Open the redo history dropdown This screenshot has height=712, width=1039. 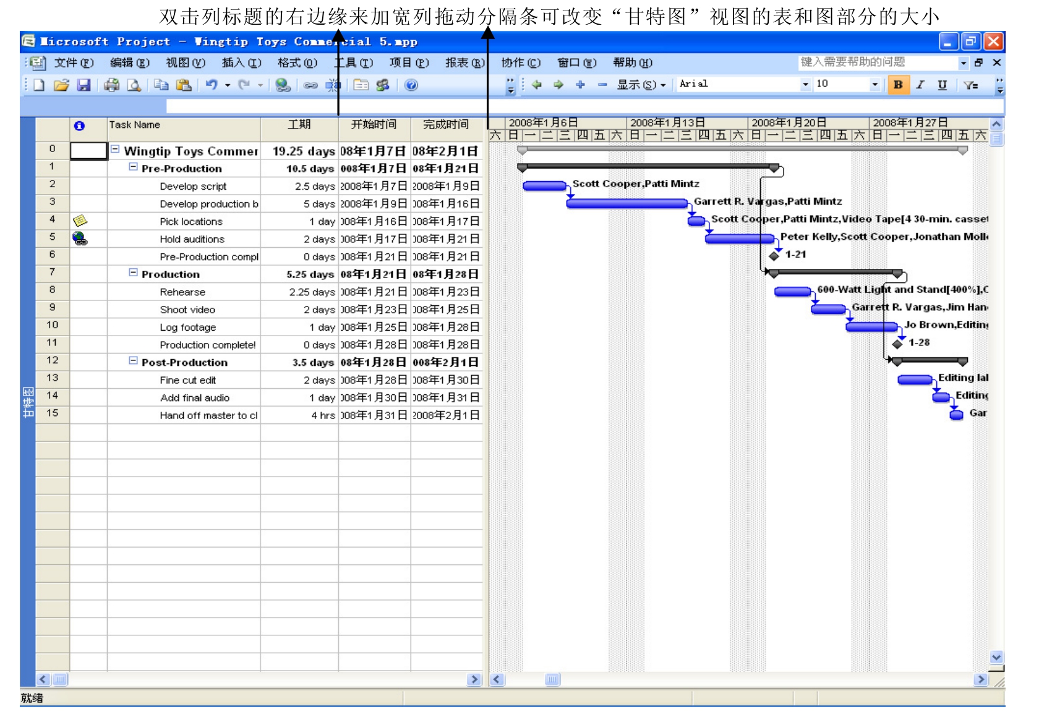[x=260, y=85]
